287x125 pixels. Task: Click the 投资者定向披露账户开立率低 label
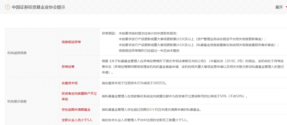(79, 96)
